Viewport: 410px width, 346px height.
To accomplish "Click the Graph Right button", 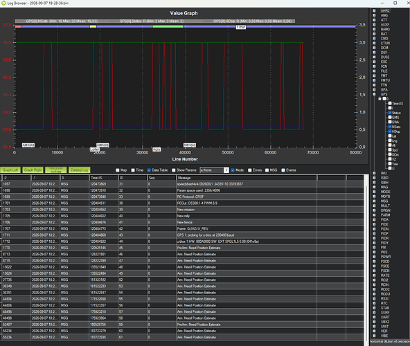I will point(33,170).
